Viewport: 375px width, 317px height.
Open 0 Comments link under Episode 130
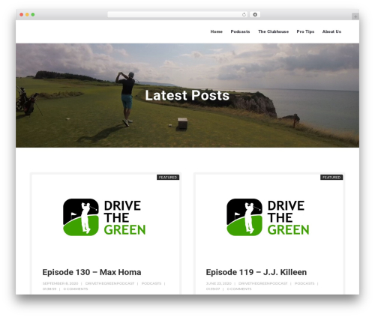76,289
